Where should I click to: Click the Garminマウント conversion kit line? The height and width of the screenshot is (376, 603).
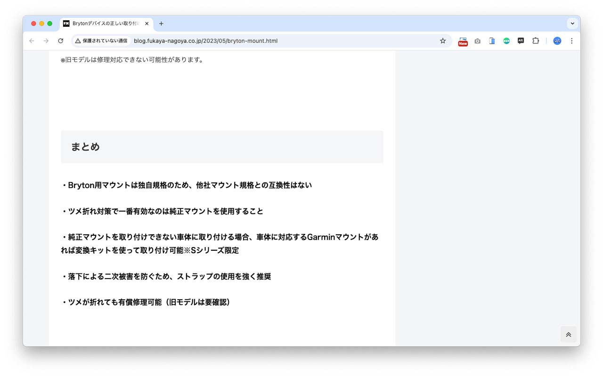pos(220,244)
